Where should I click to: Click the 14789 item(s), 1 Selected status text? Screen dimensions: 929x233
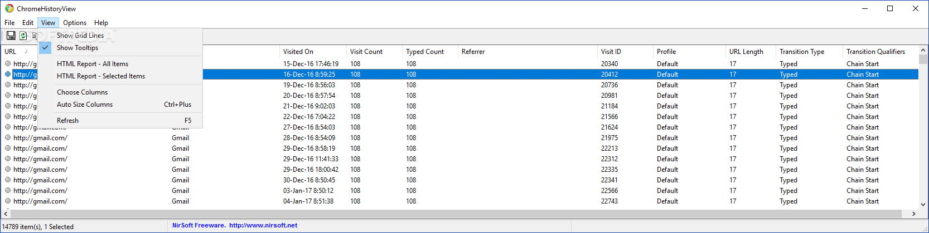click(x=38, y=226)
